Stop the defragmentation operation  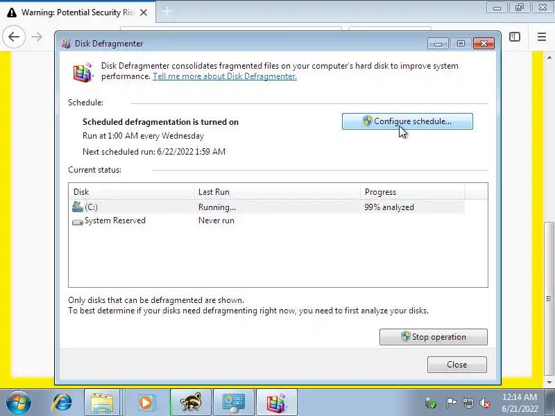click(x=433, y=337)
